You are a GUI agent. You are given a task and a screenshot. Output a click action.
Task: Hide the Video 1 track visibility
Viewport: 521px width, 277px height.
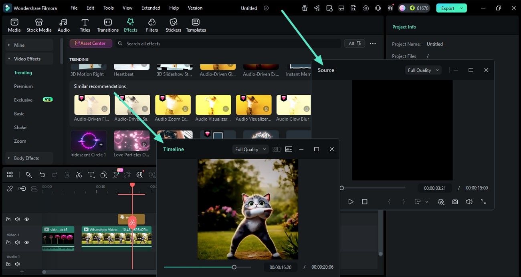coord(26,242)
